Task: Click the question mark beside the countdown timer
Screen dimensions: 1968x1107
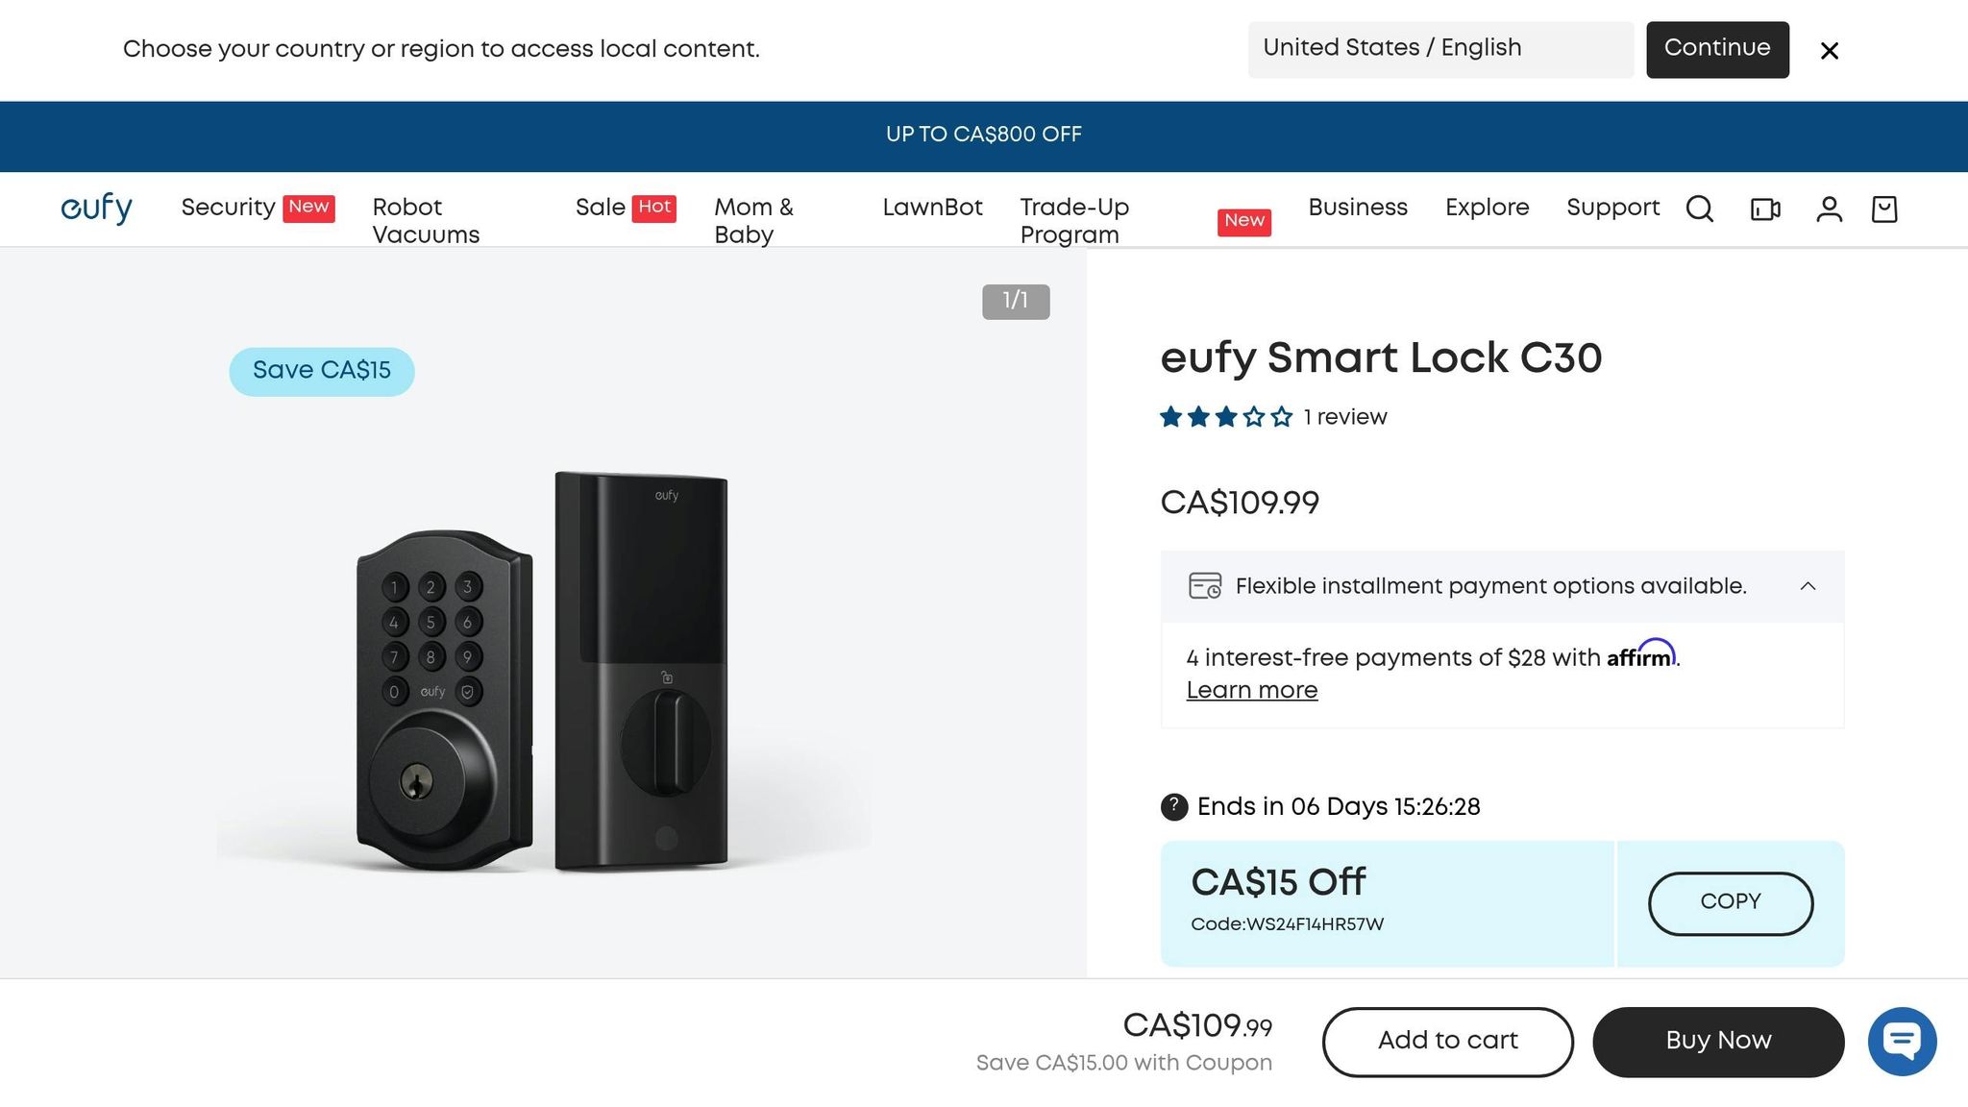Action: (x=1173, y=807)
